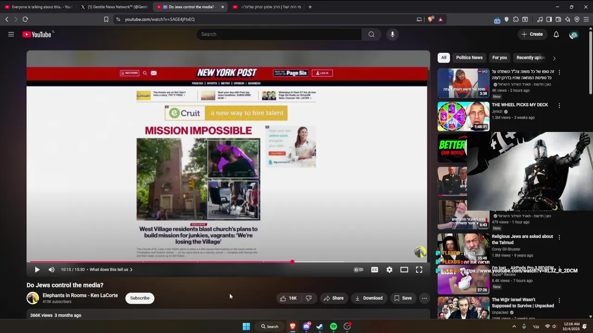This screenshot has width=593, height=333.
Task: Open YouTube notifications bell
Action: tap(556, 34)
